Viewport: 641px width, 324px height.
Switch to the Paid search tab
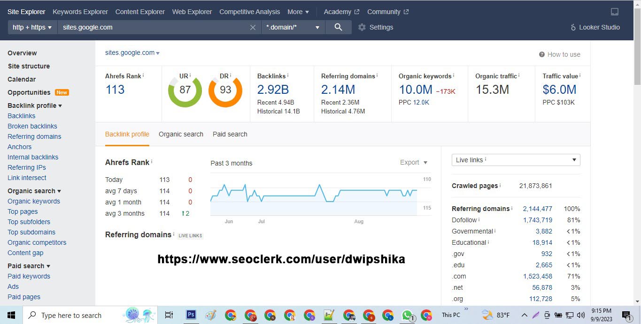pyautogui.click(x=230, y=134)
